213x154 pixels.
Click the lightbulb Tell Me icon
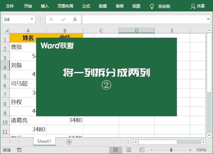tap(152, 6)
